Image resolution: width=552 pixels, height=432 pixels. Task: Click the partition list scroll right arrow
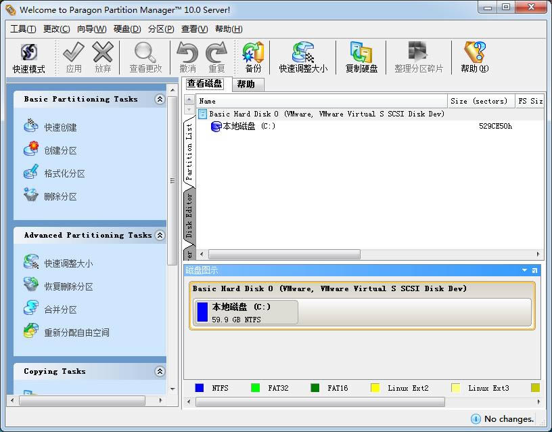click(x=538, y=254)
